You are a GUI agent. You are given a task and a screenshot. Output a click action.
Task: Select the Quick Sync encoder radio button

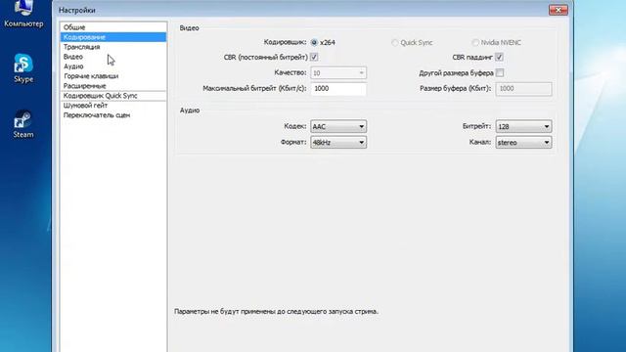(x=395, y=43)
